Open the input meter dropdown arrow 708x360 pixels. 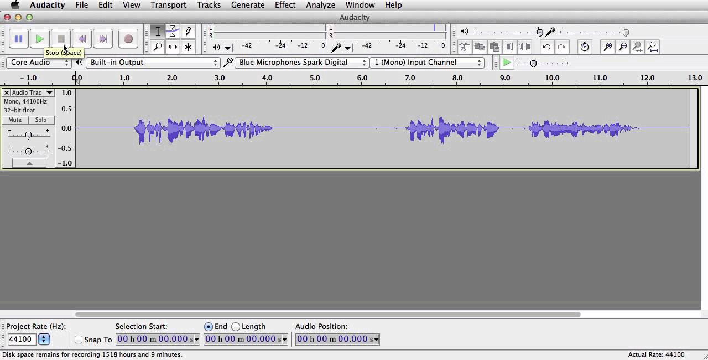click(348, 48)
